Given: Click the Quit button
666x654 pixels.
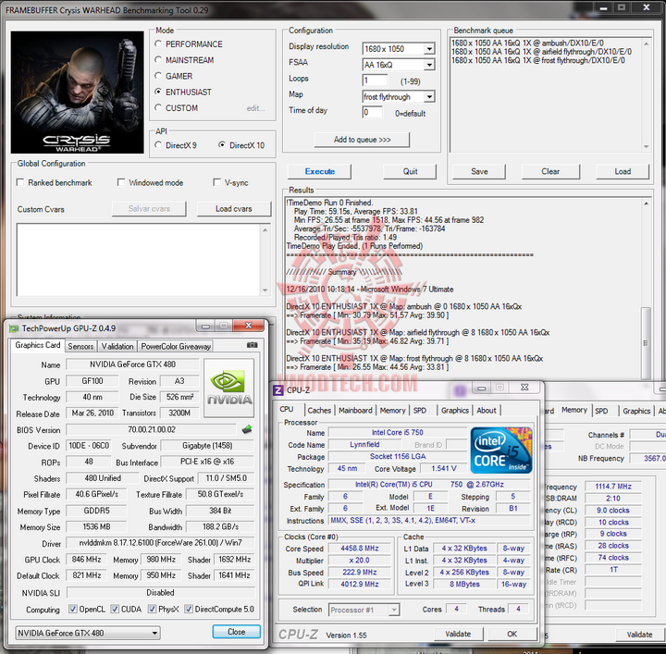Looking at the screenshot, I should (410, 171).
